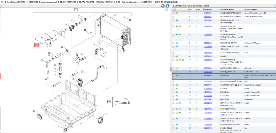Sort by 'Использование' column header

[x=260, y=9]
